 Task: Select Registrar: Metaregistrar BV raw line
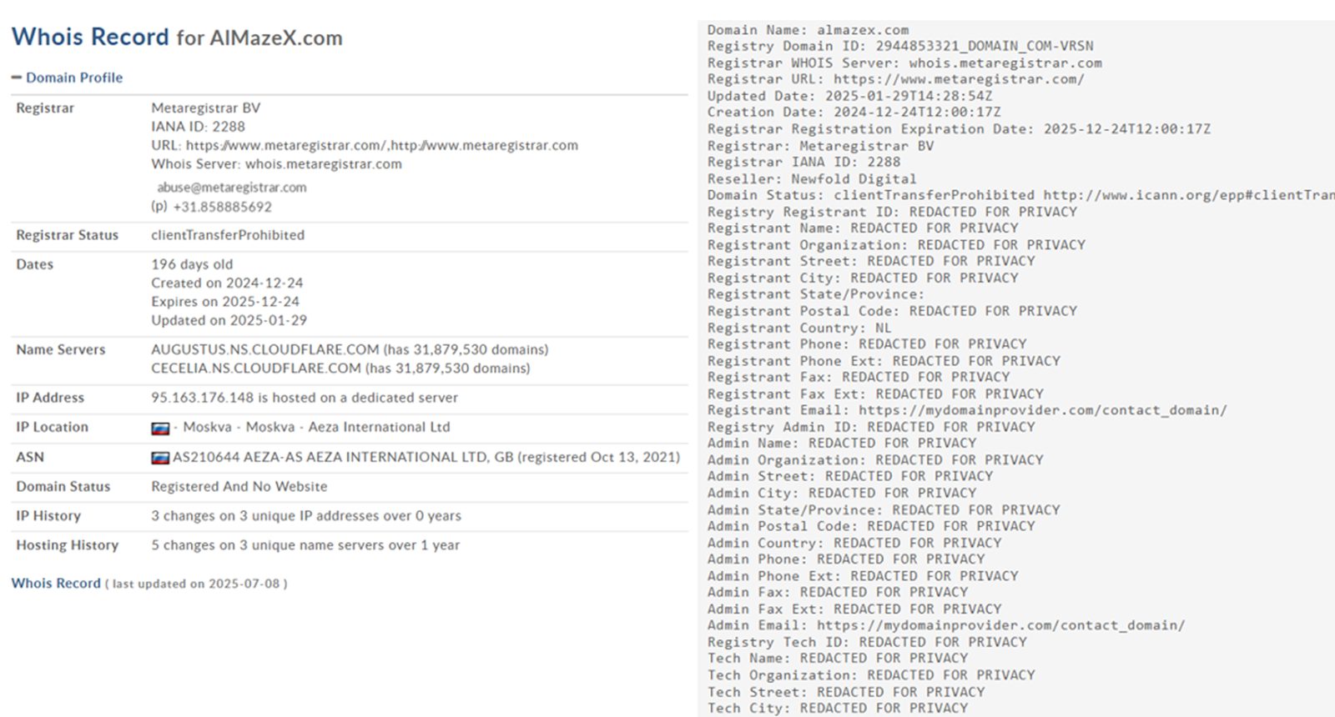click(x=821, y=146)
